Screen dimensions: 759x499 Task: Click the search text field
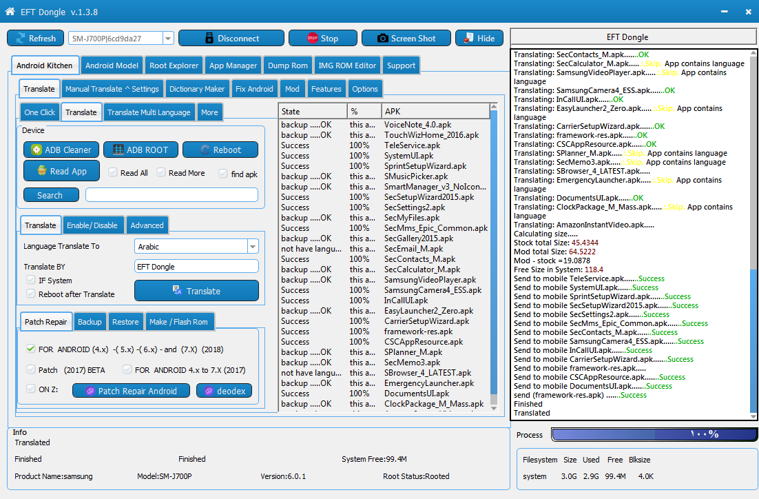point(171,195)
